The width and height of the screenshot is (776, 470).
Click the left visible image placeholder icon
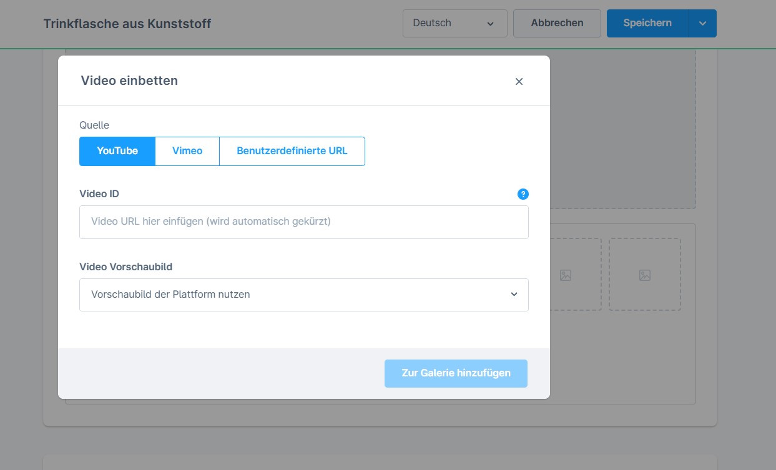pos(566,275)
